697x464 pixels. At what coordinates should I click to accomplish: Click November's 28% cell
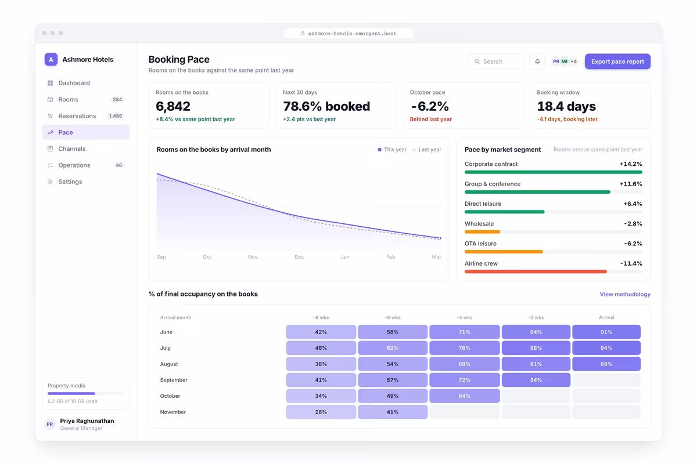coord(321,412)
